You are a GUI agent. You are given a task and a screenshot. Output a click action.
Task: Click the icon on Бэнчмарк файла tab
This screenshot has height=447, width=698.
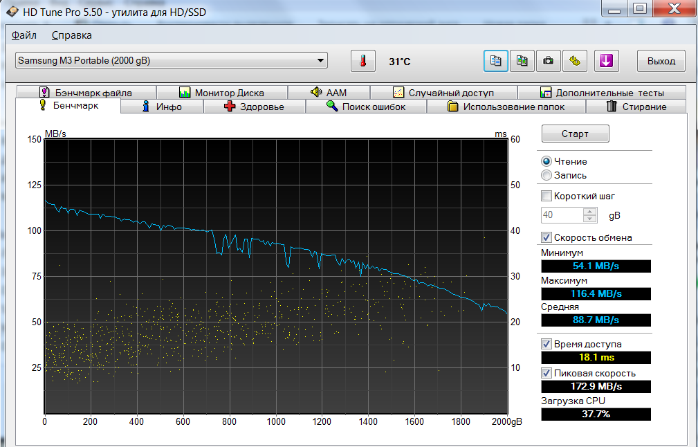click(x=44, y=92)
